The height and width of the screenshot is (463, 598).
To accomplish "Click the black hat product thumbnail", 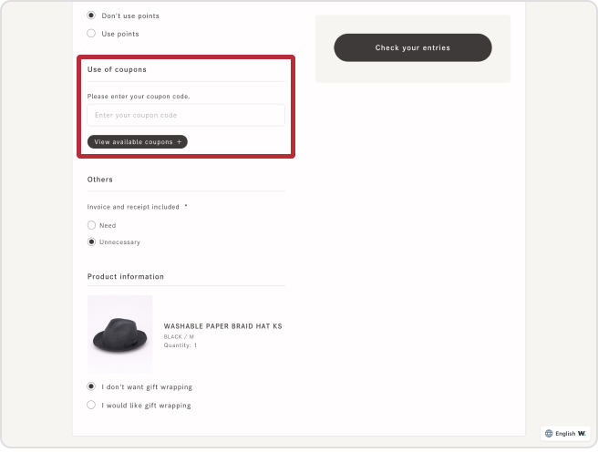I will (x=120, y=333).
